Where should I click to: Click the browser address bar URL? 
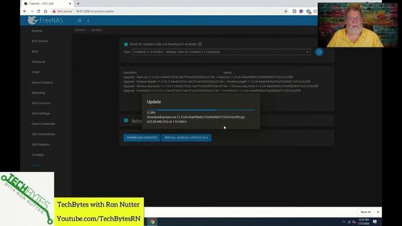click(x=95, y=11)
